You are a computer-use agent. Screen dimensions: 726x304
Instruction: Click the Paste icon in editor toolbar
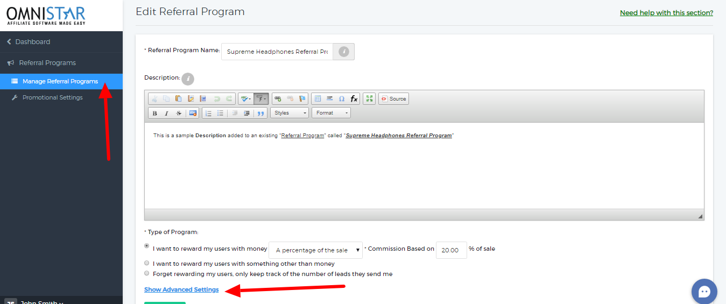(x=179, y=98)
